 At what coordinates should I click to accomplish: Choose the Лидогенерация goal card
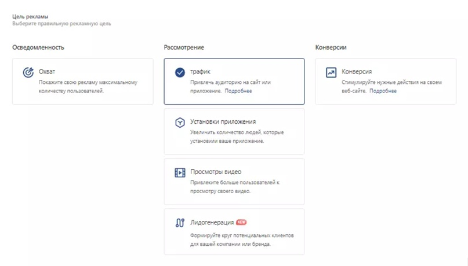(234, 231)
